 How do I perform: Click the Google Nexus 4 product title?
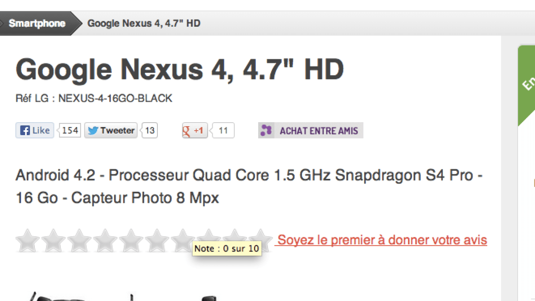pyautogui.click(x=180, y=70)
